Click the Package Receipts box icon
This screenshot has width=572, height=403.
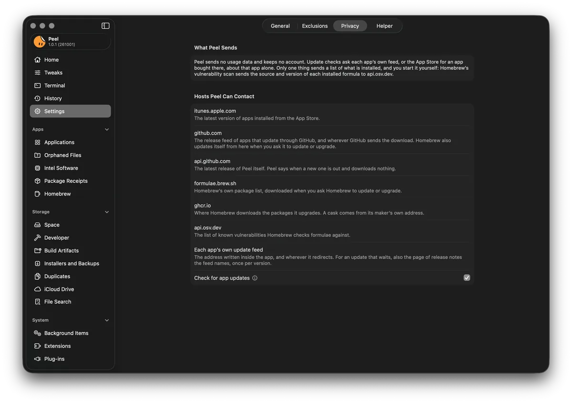(38, 181)
